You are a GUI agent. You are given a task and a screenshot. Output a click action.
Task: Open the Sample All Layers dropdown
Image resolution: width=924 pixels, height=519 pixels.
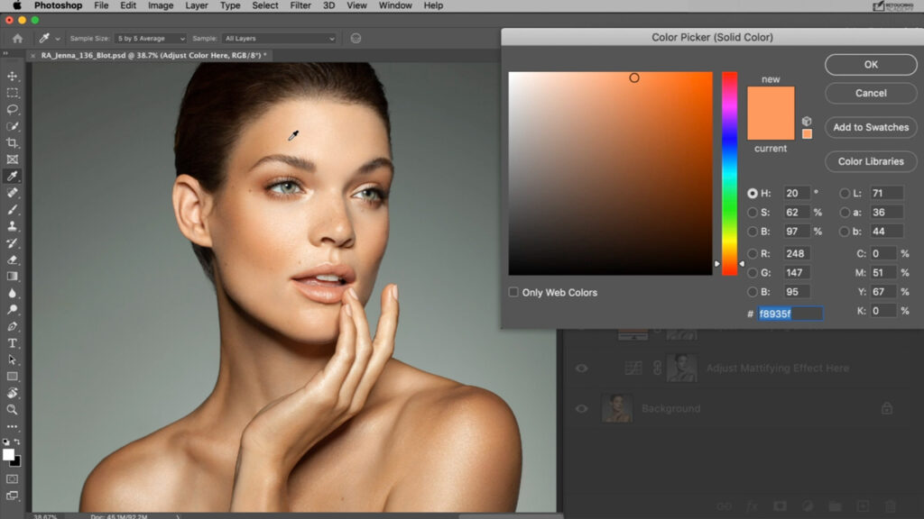pos(277,39)
